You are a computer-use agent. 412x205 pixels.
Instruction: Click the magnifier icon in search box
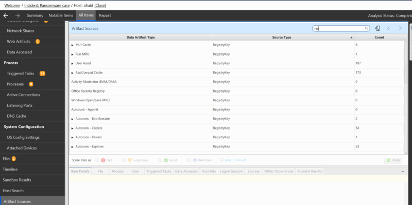pos(366,28)
